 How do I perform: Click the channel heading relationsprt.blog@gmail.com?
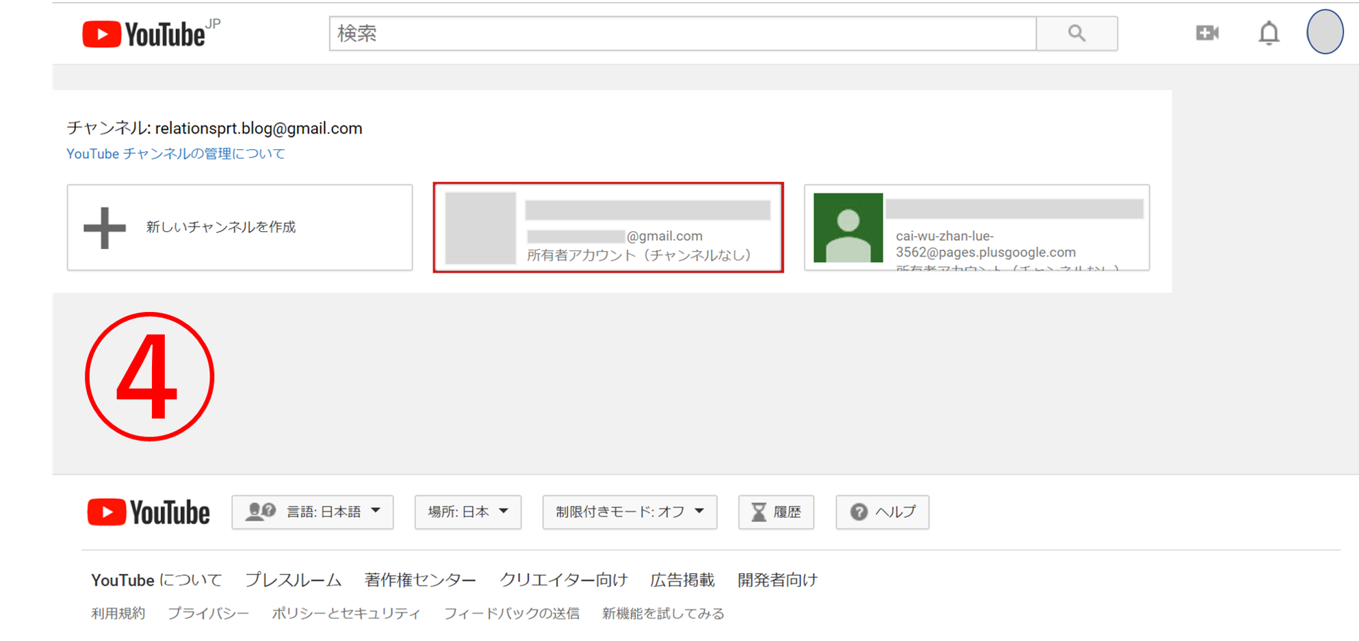214,129
